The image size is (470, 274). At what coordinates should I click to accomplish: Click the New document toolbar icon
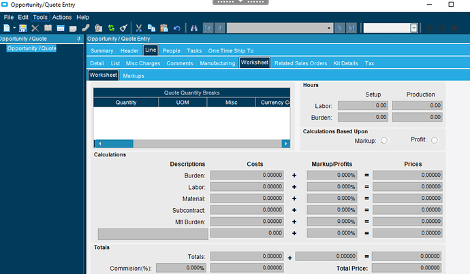pos(6,28)
